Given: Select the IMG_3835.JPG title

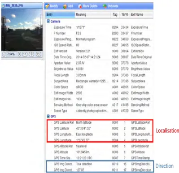Looking at the screenshot, I should pyautogui.click(x=14, y=6).
